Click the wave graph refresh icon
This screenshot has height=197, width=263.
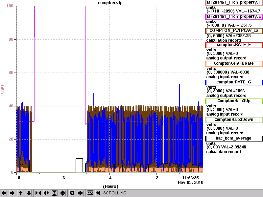pos(90,193)
